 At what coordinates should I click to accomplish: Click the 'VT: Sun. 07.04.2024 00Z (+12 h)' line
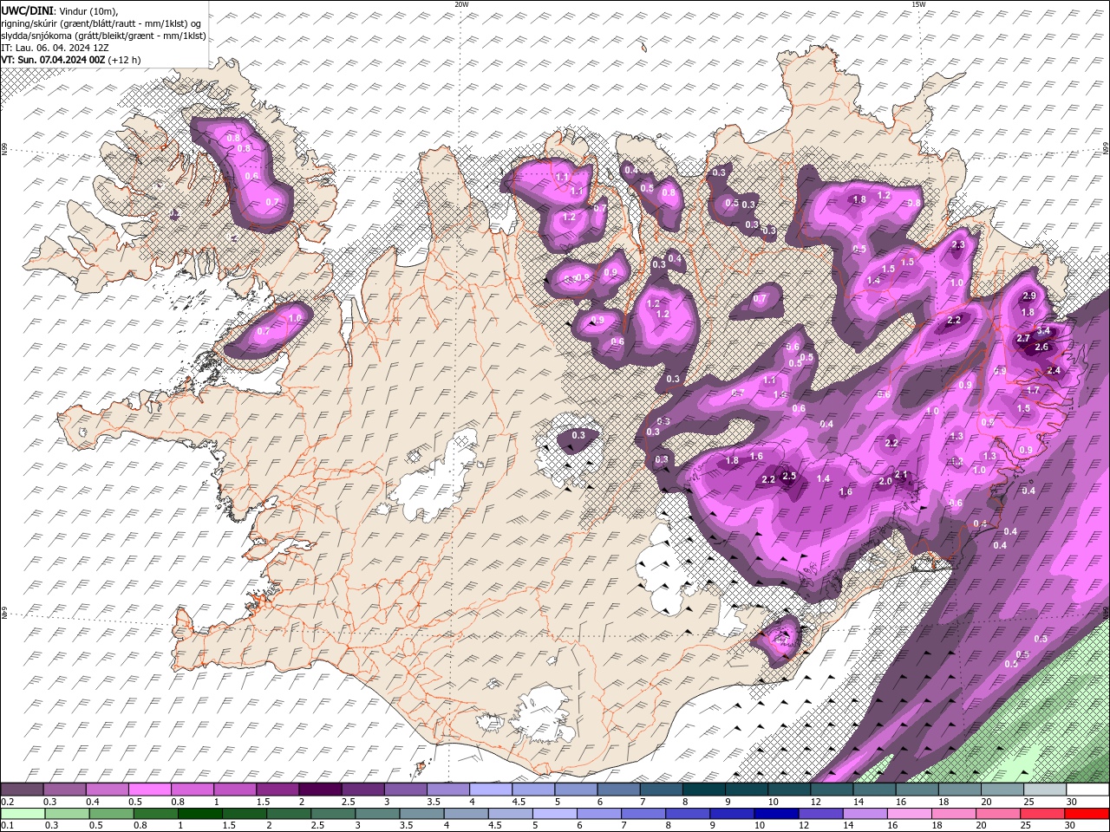(x=71, y=60)
